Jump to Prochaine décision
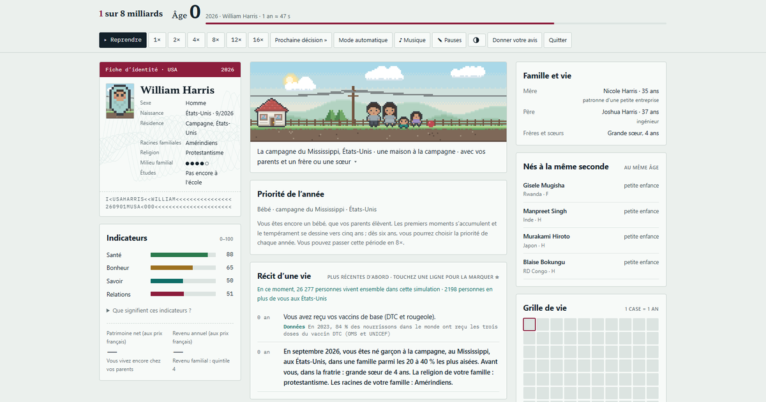 (x=301, y=40)
